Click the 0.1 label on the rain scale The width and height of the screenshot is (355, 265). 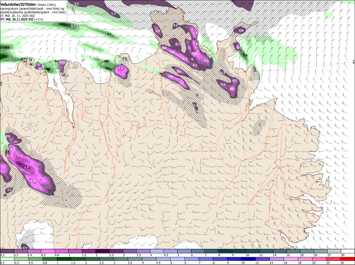point(2,263)
